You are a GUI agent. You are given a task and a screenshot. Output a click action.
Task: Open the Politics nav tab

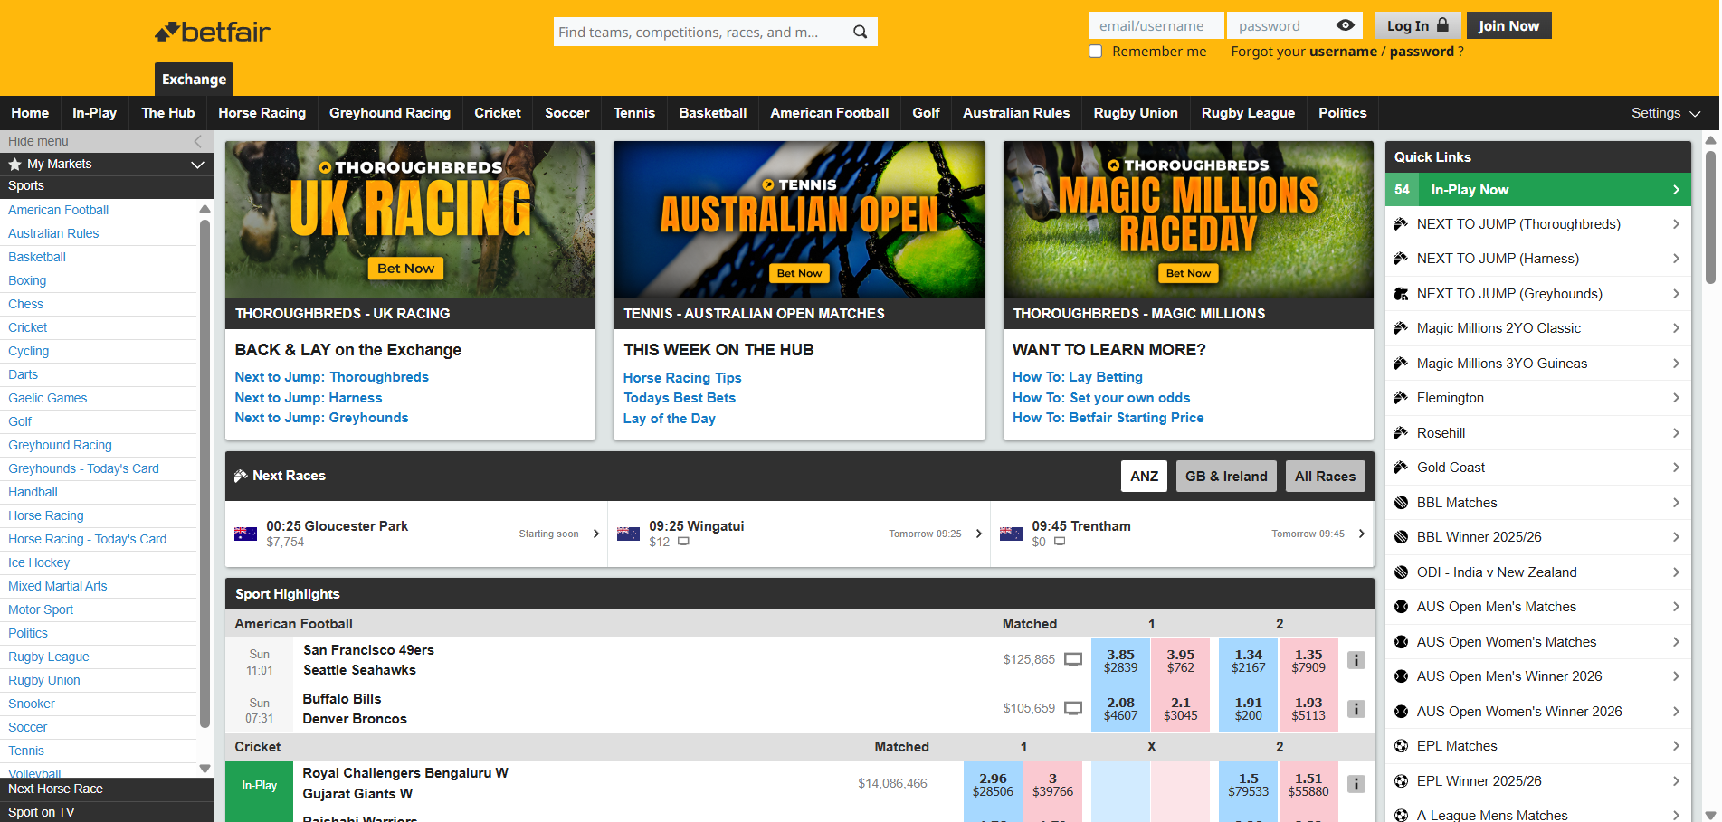(1342, 113)
